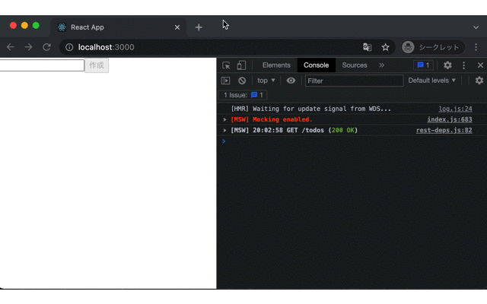Show the console sidebar
487x304 pixels.
point(226,81)
